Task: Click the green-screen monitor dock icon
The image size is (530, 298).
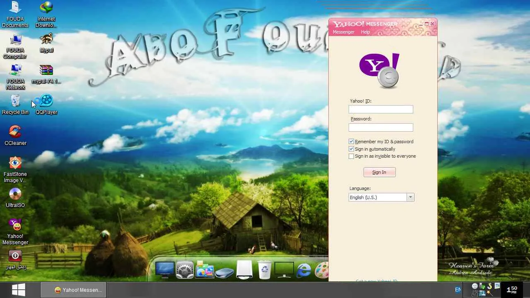Action: click(x=284, y=270)
